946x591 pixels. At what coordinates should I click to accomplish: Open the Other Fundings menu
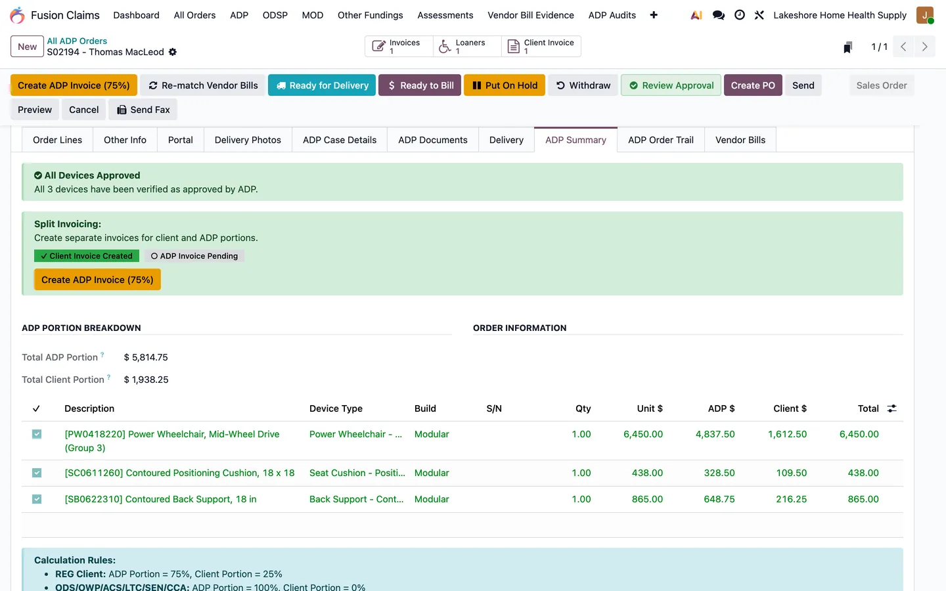pyautogui.click(x=371, y=15)
